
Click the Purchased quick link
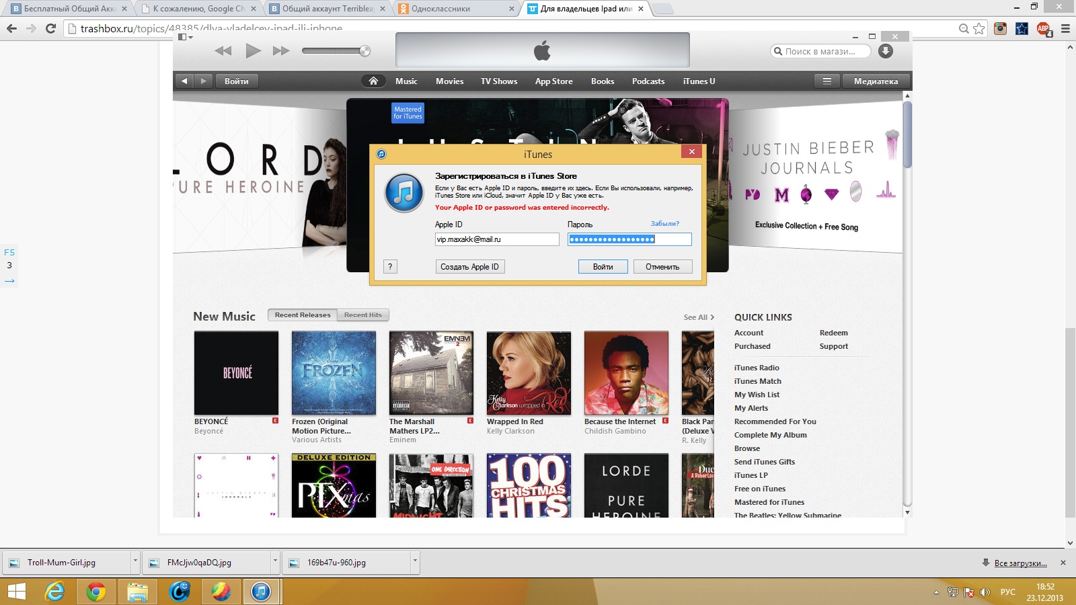click(753, 346)
